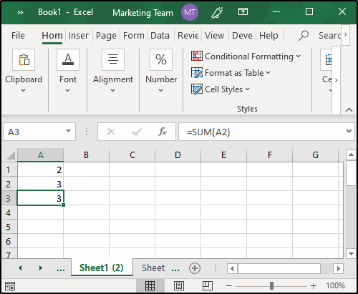Go to previous sheet tab arrow
Image resolution: width=358 pixels, height=294 pixels.
click(x=20, y=268)
